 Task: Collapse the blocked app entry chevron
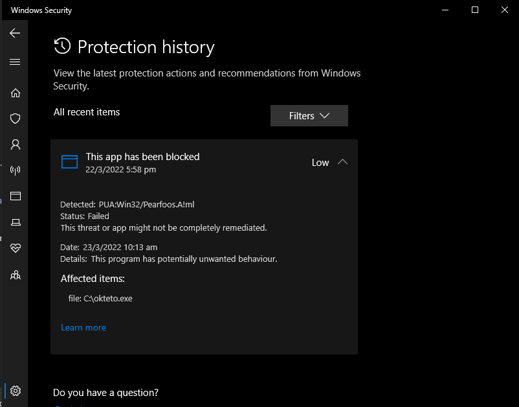click(343, 162)
